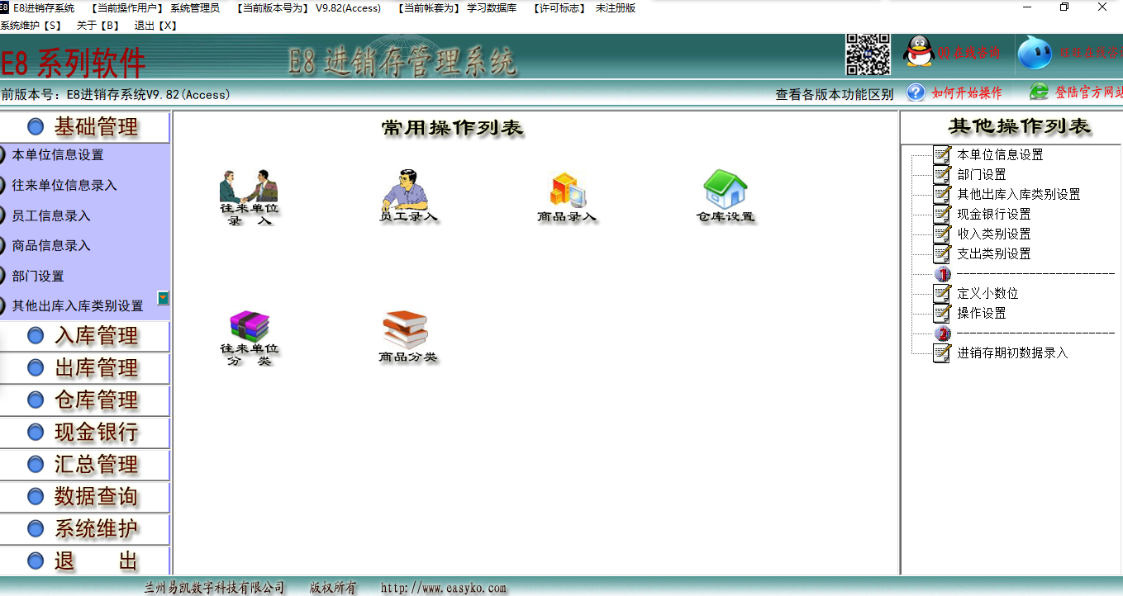1123x596 pixels.
Task: Select 其他出库入库类别设置 in left submenu
Action: pos(78,305)
